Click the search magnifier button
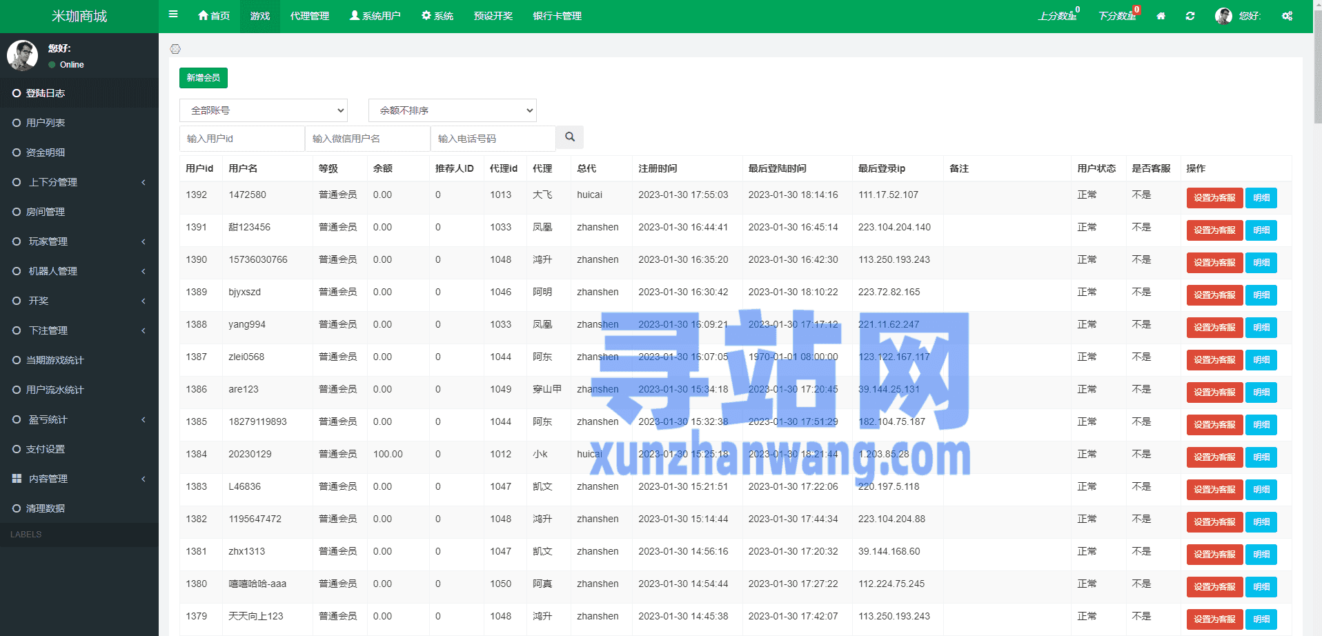This screenshot has width=1322, height=636. coord(570,137)
